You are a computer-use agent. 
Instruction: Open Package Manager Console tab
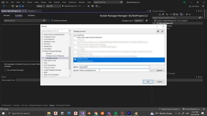coord(38,105)
